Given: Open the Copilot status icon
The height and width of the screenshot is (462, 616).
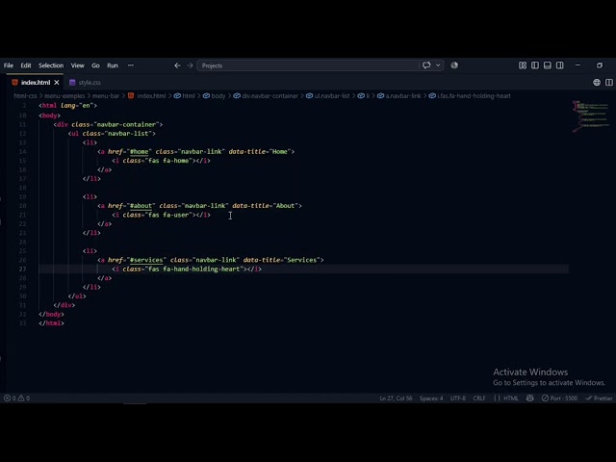Looking at the screenshot, I should [x=529, y=398].
